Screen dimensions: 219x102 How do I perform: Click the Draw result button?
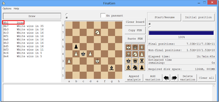pyautogui.click(x=32, y=16)
